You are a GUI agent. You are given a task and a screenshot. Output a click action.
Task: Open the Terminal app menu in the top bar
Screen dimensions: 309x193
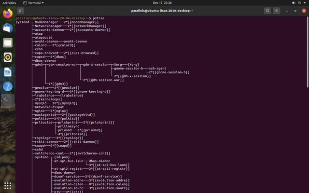[x=33, y=3]
